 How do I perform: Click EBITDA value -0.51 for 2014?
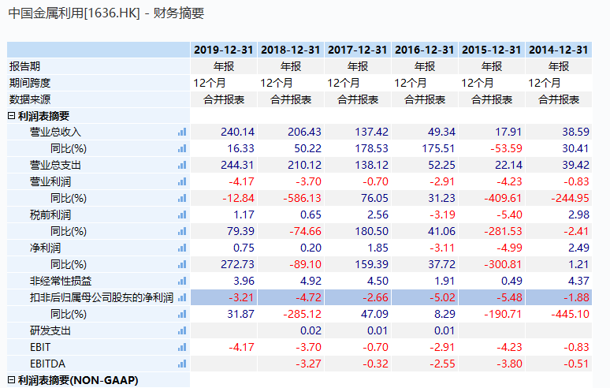pos(576,364)
